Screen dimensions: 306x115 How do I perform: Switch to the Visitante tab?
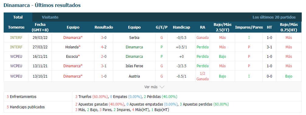tap(50, 17)
